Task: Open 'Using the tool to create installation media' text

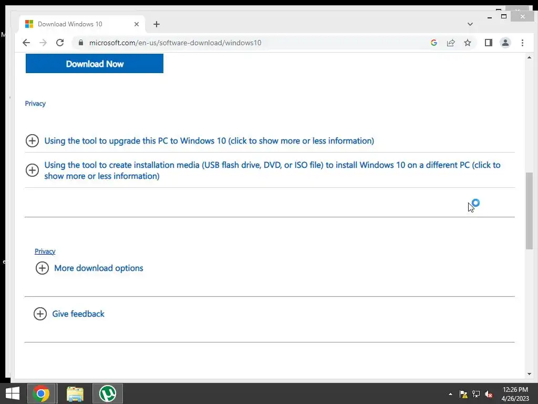Action: [x=273, y=170]
